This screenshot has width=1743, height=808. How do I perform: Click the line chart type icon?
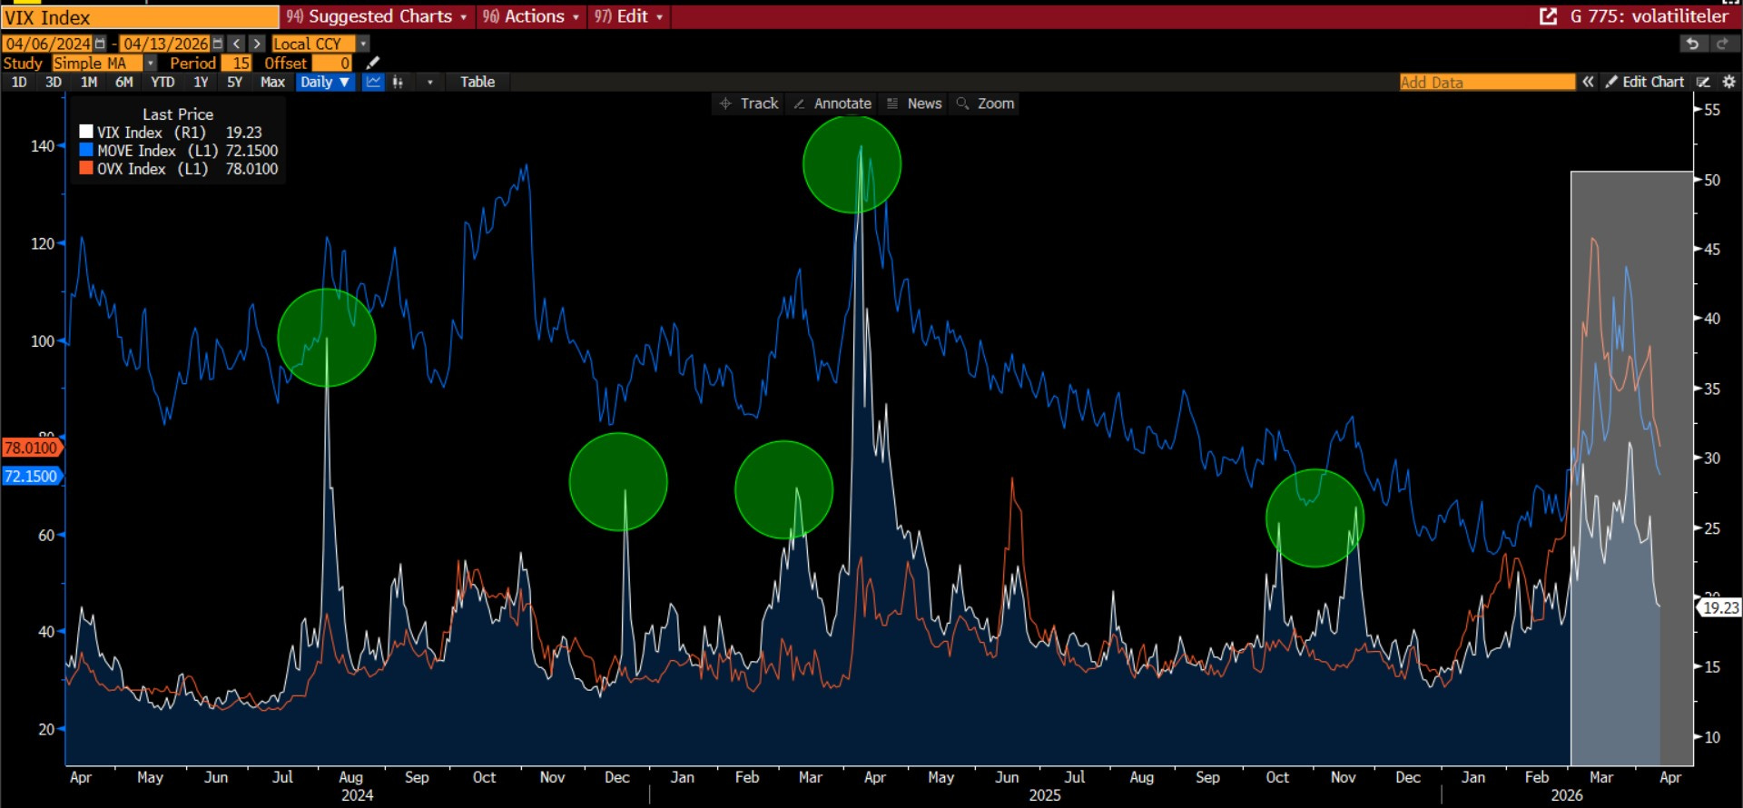pos(373,82)
